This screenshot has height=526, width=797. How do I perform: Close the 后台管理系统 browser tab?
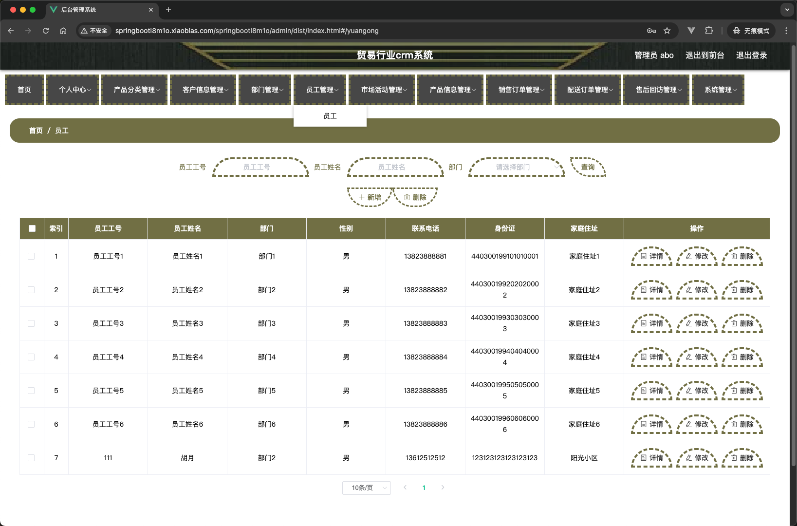[x=151, y=10]
